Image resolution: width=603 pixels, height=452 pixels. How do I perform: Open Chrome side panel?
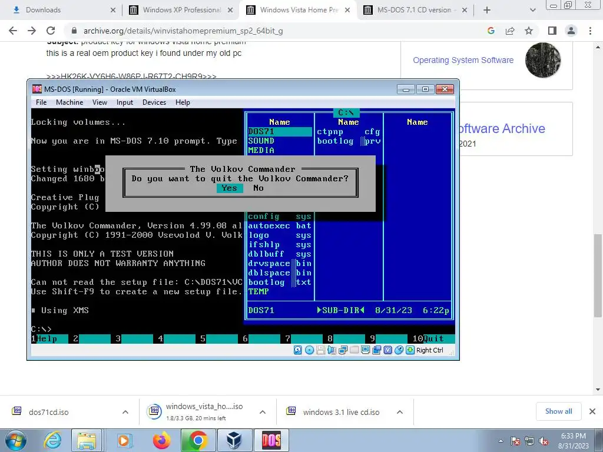(552, 31)
